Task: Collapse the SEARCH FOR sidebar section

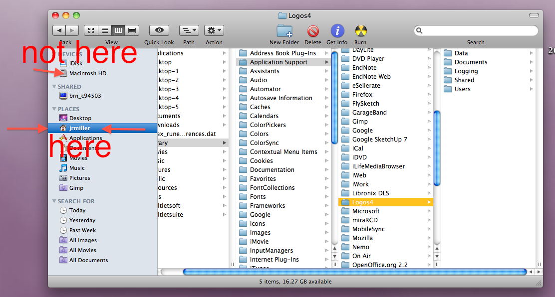Action: pyautogui.click(x=54, y=201)
